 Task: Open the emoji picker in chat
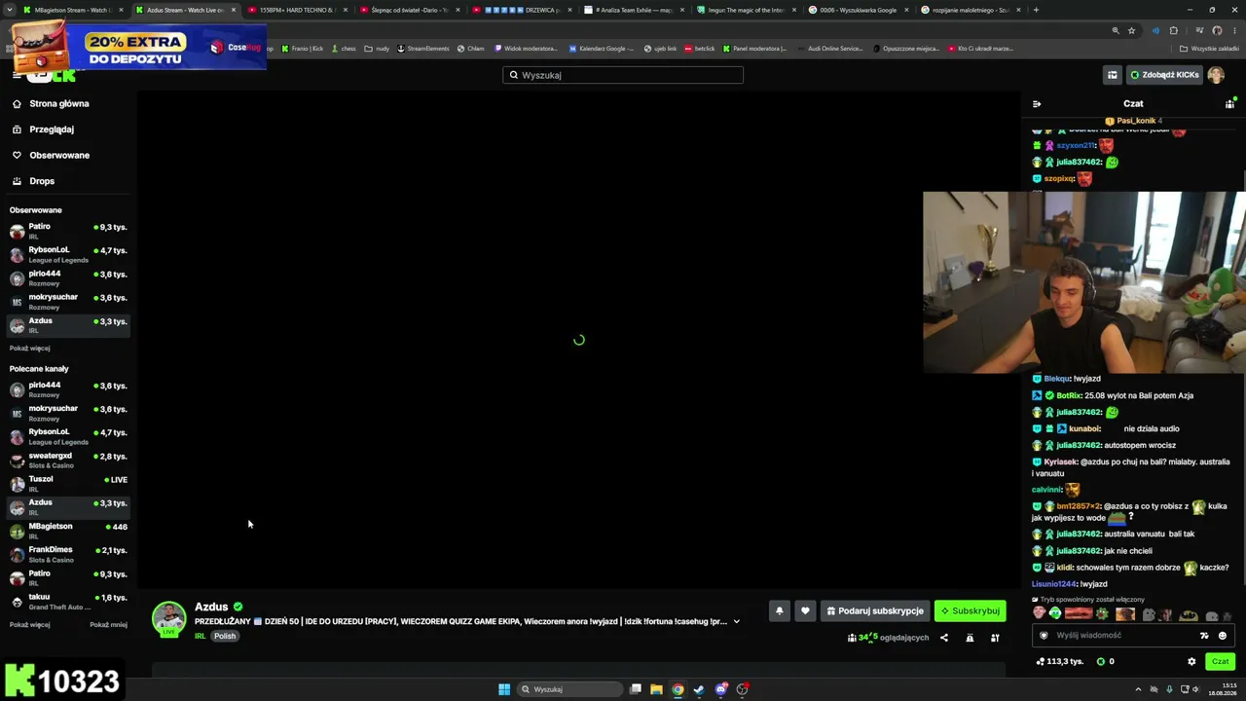point(1223,636)
